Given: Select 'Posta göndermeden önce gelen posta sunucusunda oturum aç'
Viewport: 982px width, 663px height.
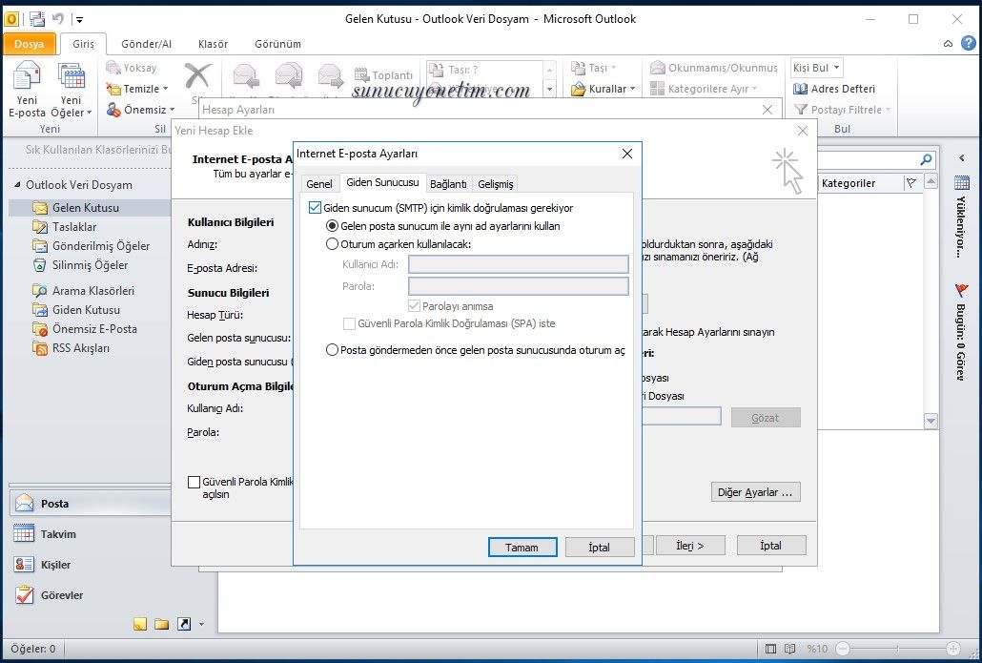Looking at the screenshot, I should pyautogui.click(x=333, y=350).
